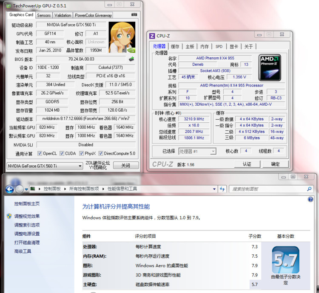Switch to the Graphics Card tab in GPU-Z
This screenshot has width=319, height=293.
point(21,15)
